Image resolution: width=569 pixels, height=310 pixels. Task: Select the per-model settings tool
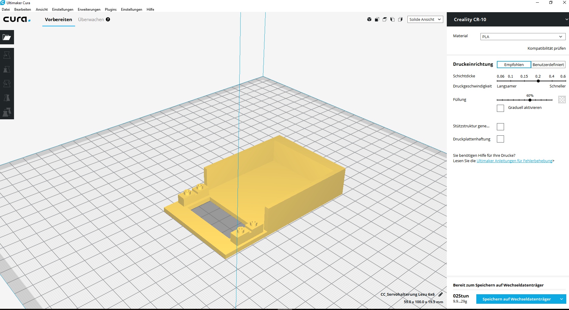pos(7,112)
